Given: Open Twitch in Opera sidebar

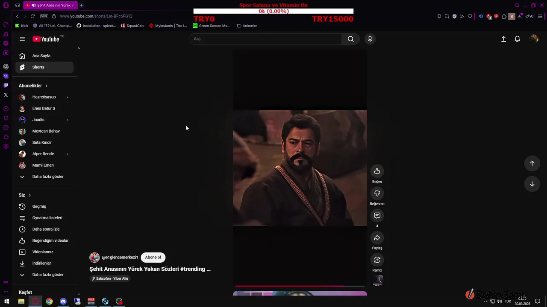Looking at the screenshot, I should point(6,85).
